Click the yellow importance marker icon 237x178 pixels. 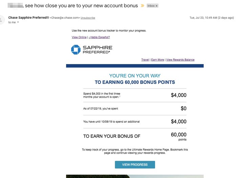click(x=142, y=6)
